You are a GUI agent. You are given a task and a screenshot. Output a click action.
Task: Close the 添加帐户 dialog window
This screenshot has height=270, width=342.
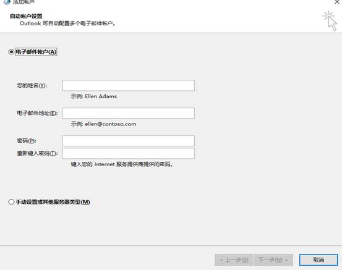point(337,2)
